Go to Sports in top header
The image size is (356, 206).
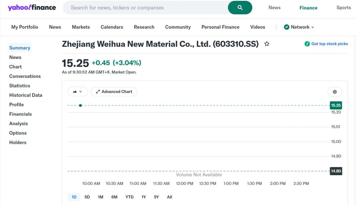pos(344,8)
